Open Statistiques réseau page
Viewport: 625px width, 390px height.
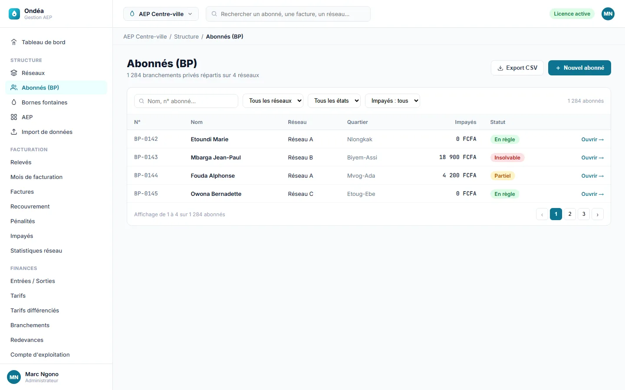pyautogui.click(x=56, y=250)
